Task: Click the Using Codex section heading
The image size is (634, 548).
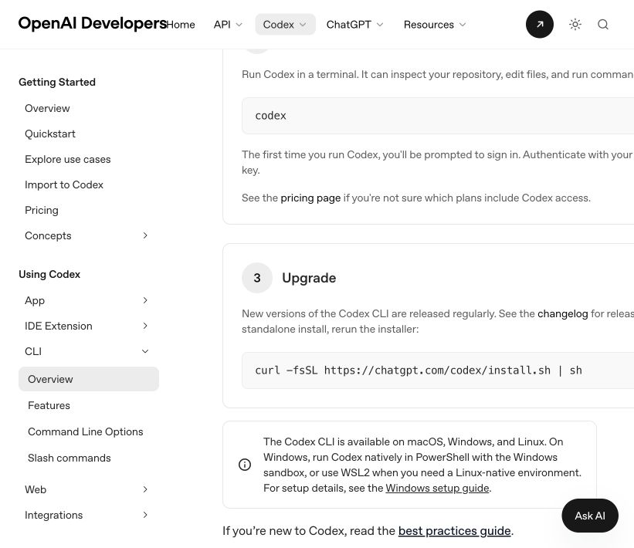Action: (x=49, y=275)
